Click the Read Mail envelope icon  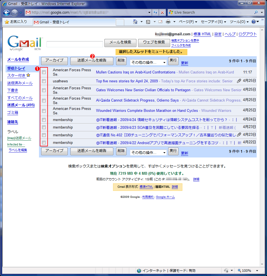coord(160,22)
